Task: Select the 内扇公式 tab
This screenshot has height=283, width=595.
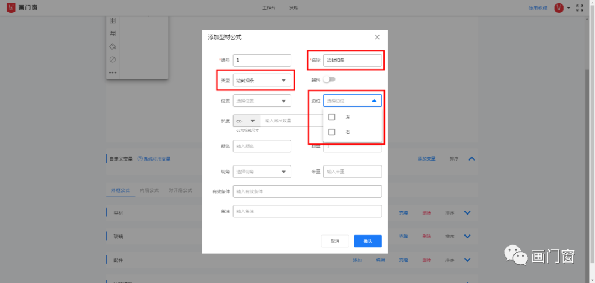Action: click(149, 190)
